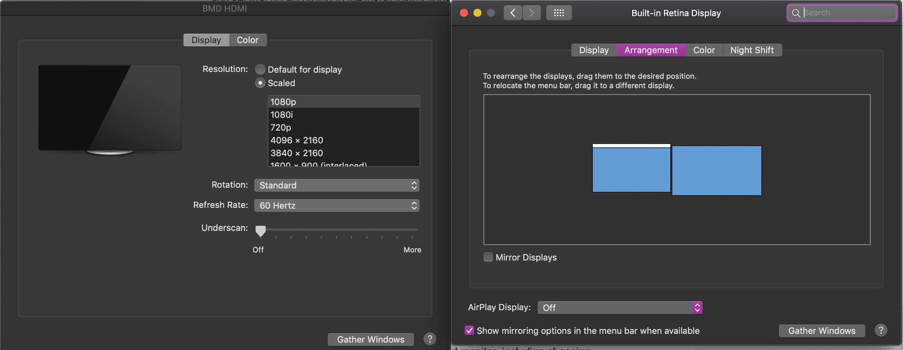Uncheck show mirroring options in menu bar
The height and width of the screenshot is (350, 903).
[469, 331]
